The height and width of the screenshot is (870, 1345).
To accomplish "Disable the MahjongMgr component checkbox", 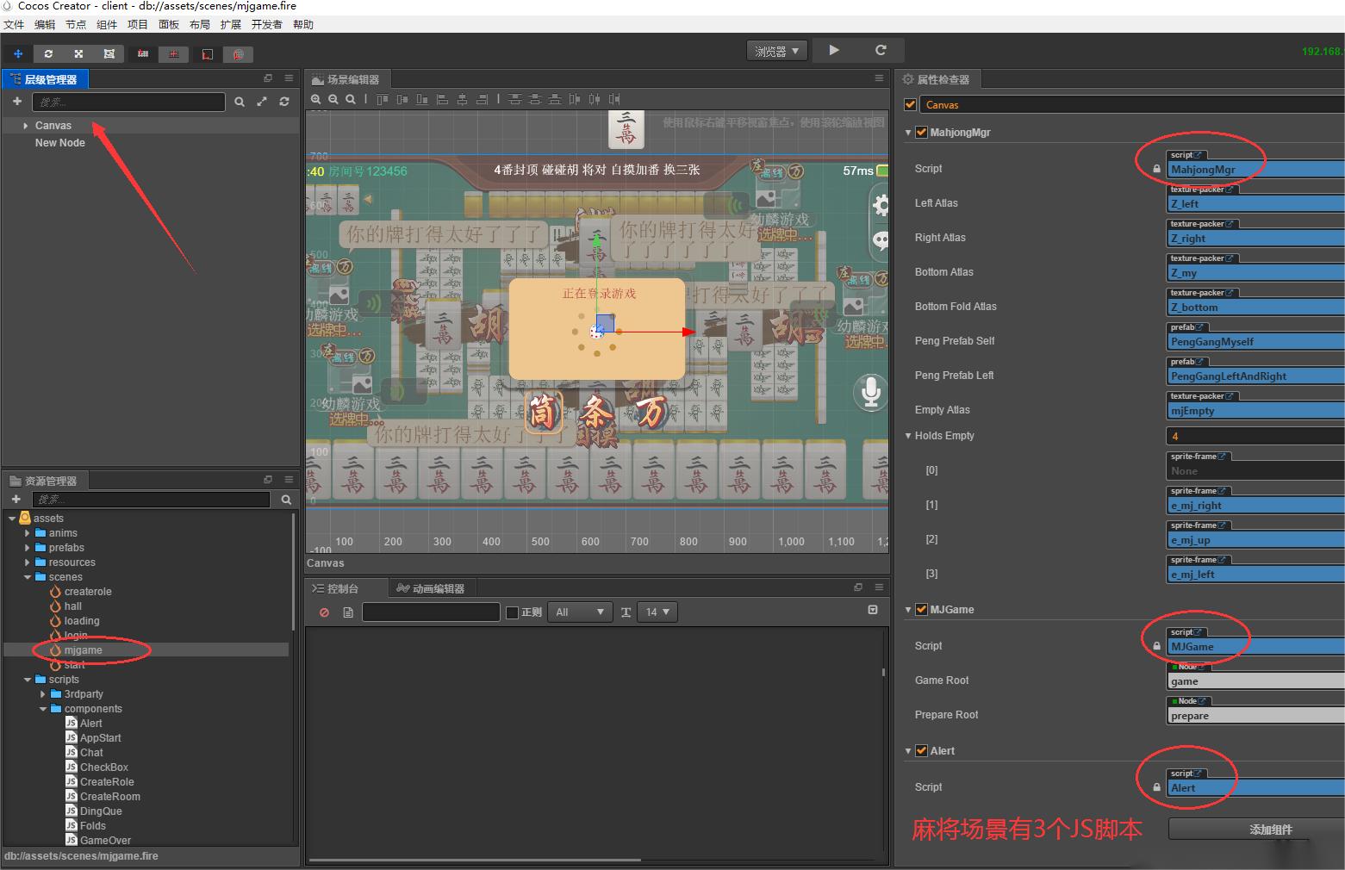I will [x=921, y=133].
